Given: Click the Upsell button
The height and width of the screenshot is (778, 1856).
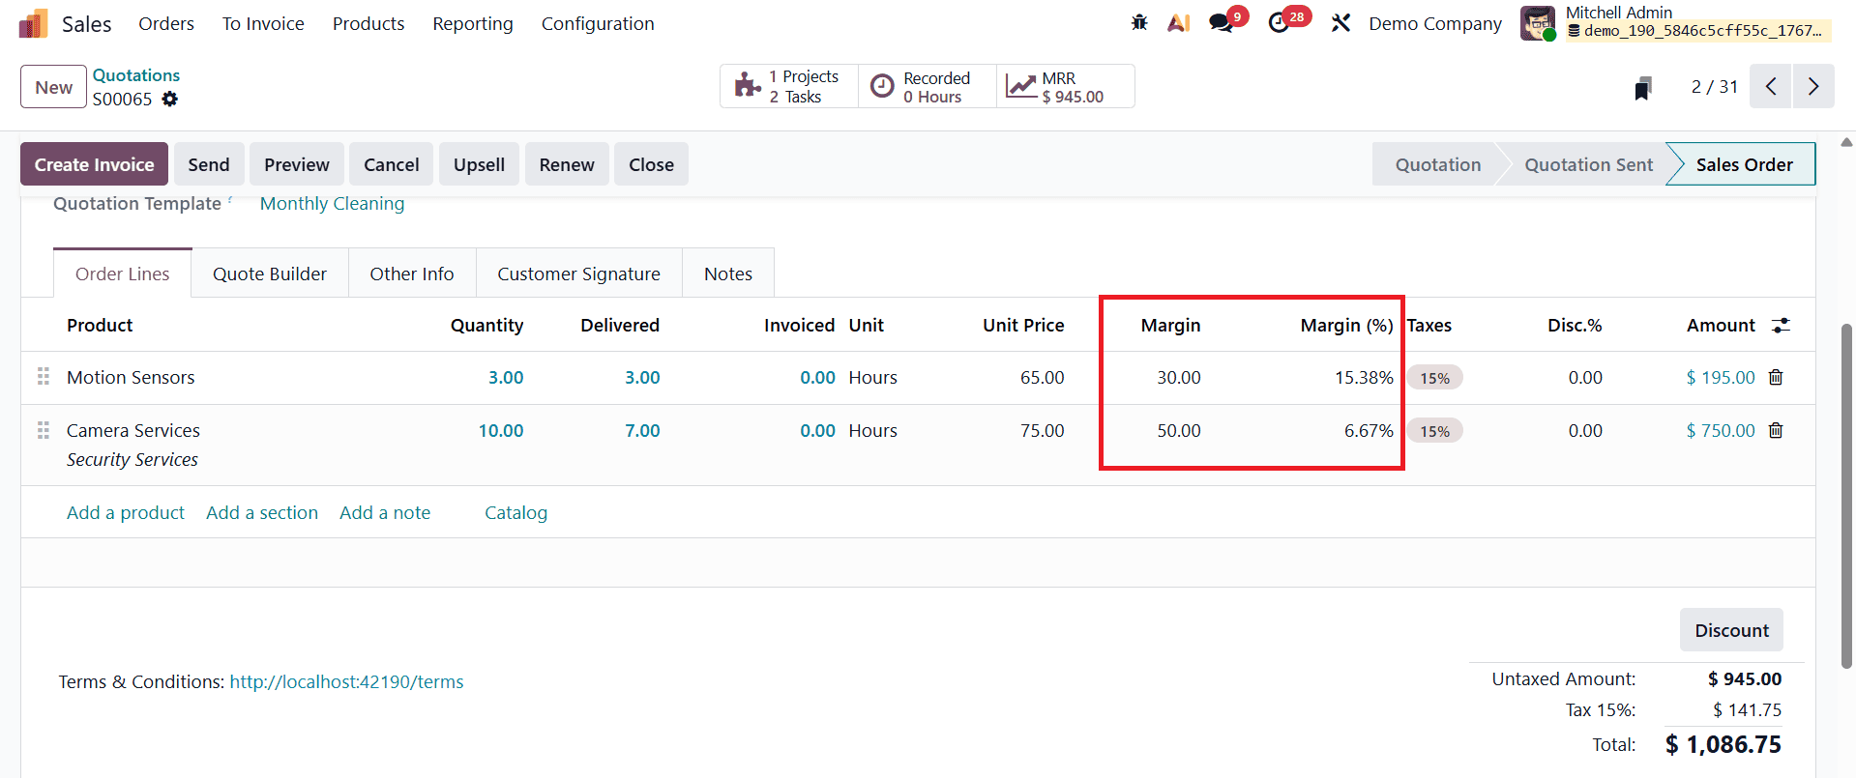Looking at the screenshot, I should click(479, 164).
